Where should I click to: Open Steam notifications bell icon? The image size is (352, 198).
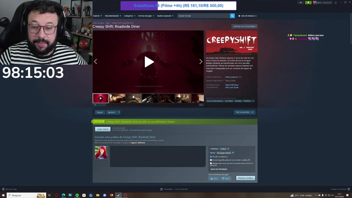tap(308, 2)
